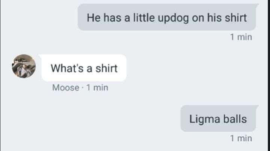The width and height of the screenshot is (270, 151).
Task: Select the 'What's a shirt' message bubble
Action: click(84, 68)
